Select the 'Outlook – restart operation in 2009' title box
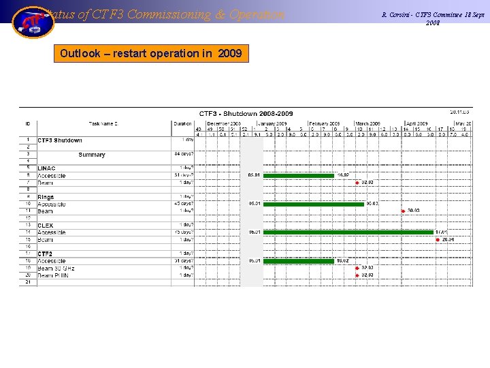This screenshot has height=368, width=490. 151,54
